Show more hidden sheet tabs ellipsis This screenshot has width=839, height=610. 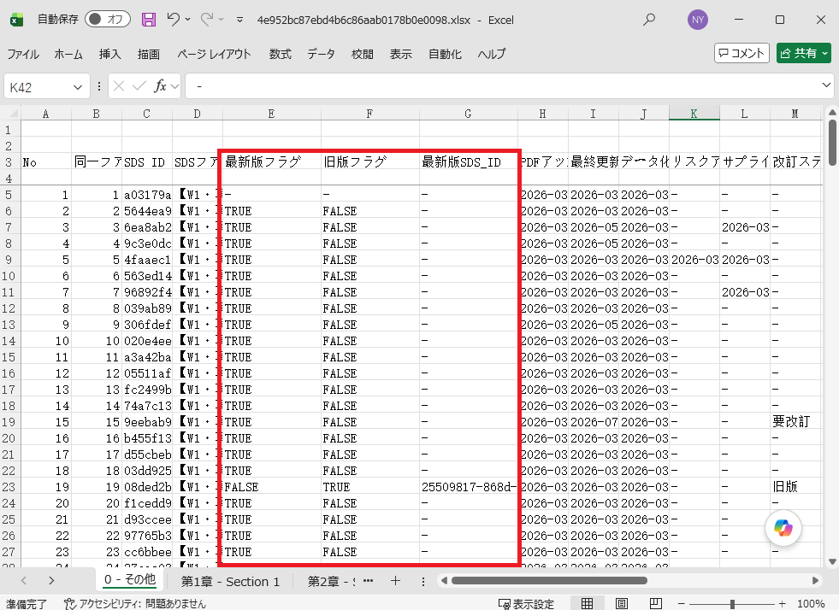tap(368, 581)
